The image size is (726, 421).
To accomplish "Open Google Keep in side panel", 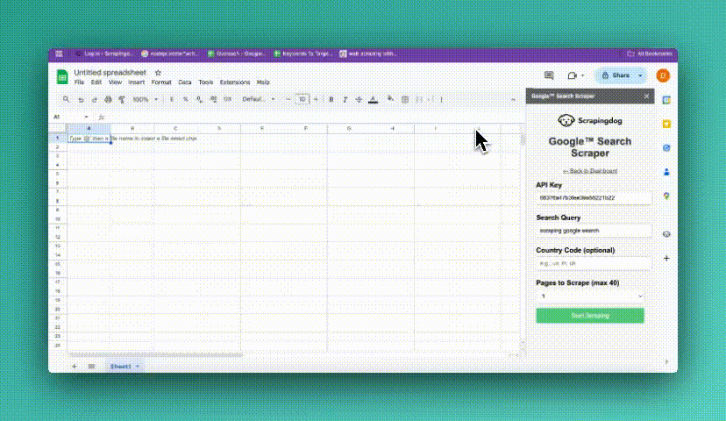I will pos(666,125).
